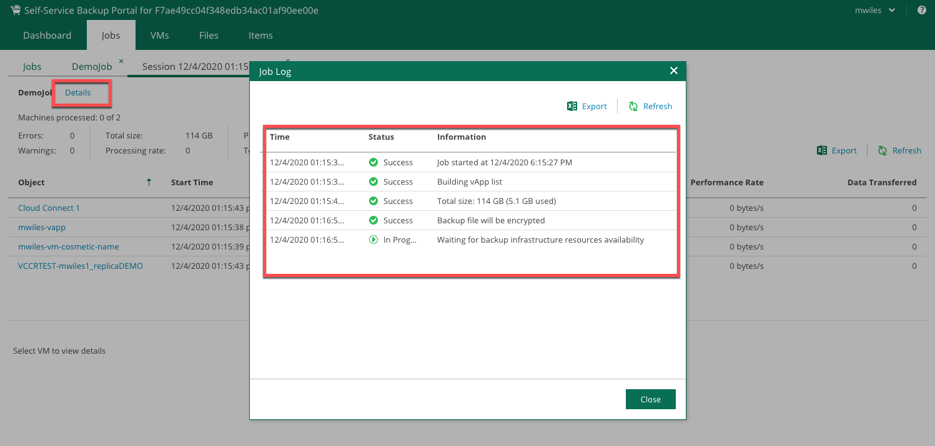This screenshot has height=446, width=935.
Task: Click the Excel Export icon in Job Log
Action: [571, 106]
